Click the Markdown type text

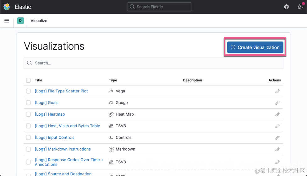[x=125, y=149]
